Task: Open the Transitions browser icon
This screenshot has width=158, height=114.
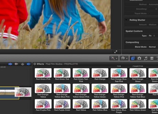Action: tap(152, 58)
